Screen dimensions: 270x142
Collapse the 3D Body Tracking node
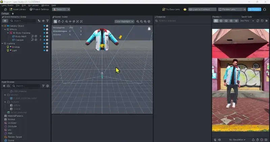(8, 33)
